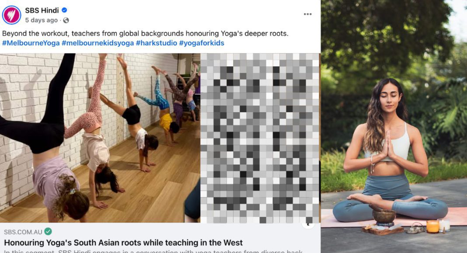Click the singing bowl in the meditation photo
This screenshot has width=467, height=253.
[x=384, y=216]
